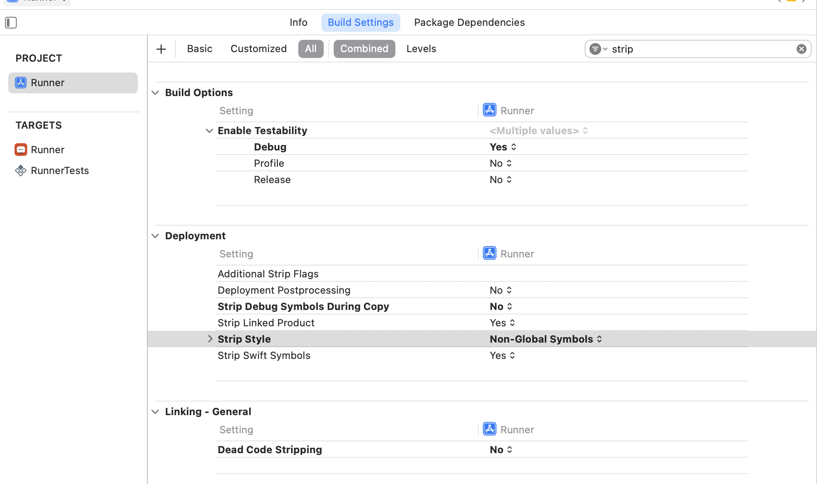Click the Runner target app icon
Image resolution: width=817 pixels, height=484 pixels.
pyautogui.click(x=20, y=150)
